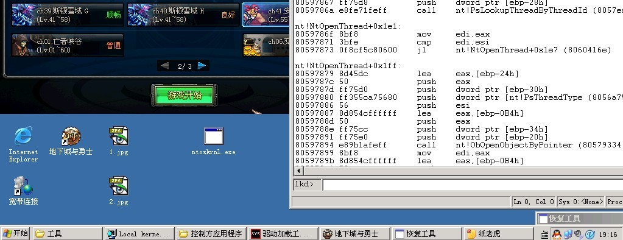Select channel ch40.斯顿雪域 H

pyautogui.click(x=183, y=15)
